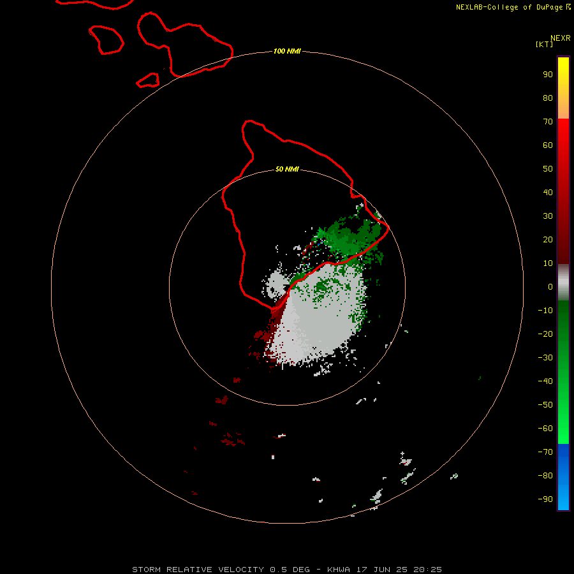The width and height of the screenshot is (574, 574).
Task: Click the [KT] units label
Action: tap(545, 44)
